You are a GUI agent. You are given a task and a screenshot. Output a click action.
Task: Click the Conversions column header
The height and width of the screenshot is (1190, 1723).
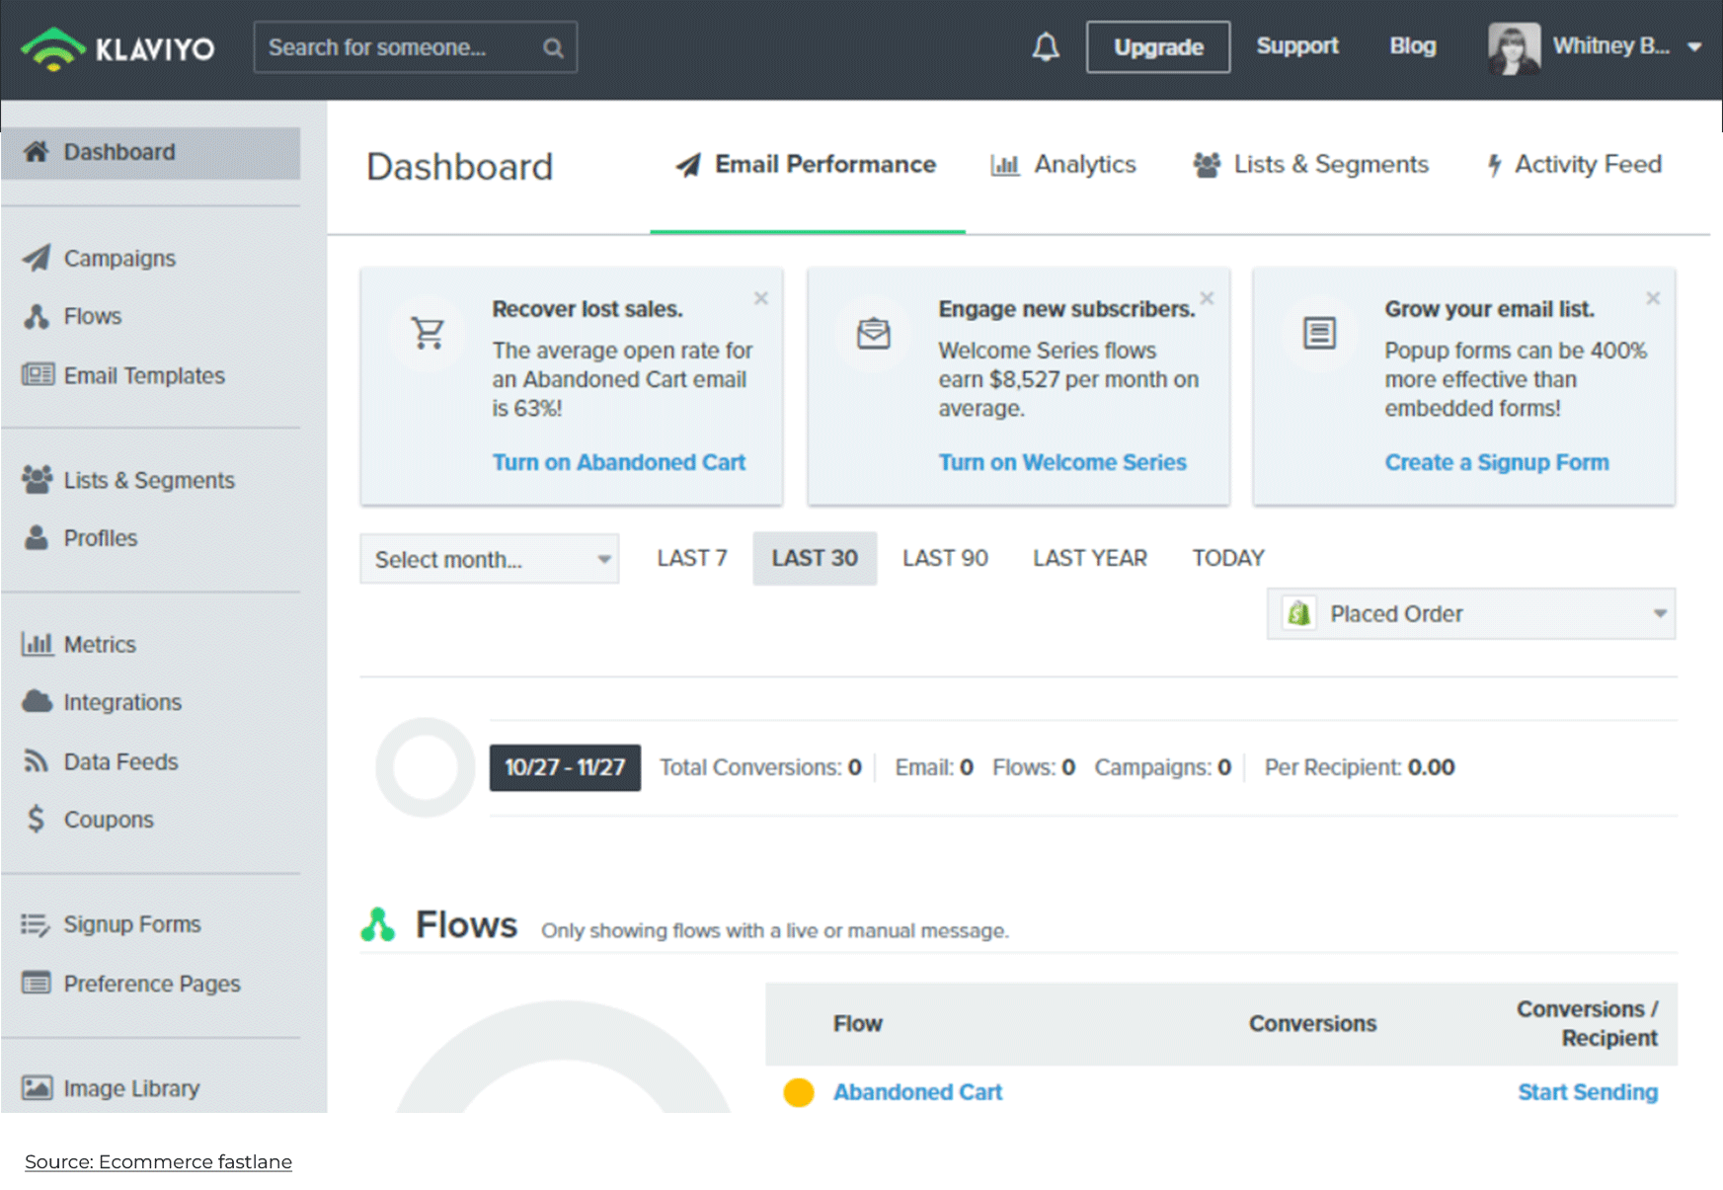(1312, 1023)
